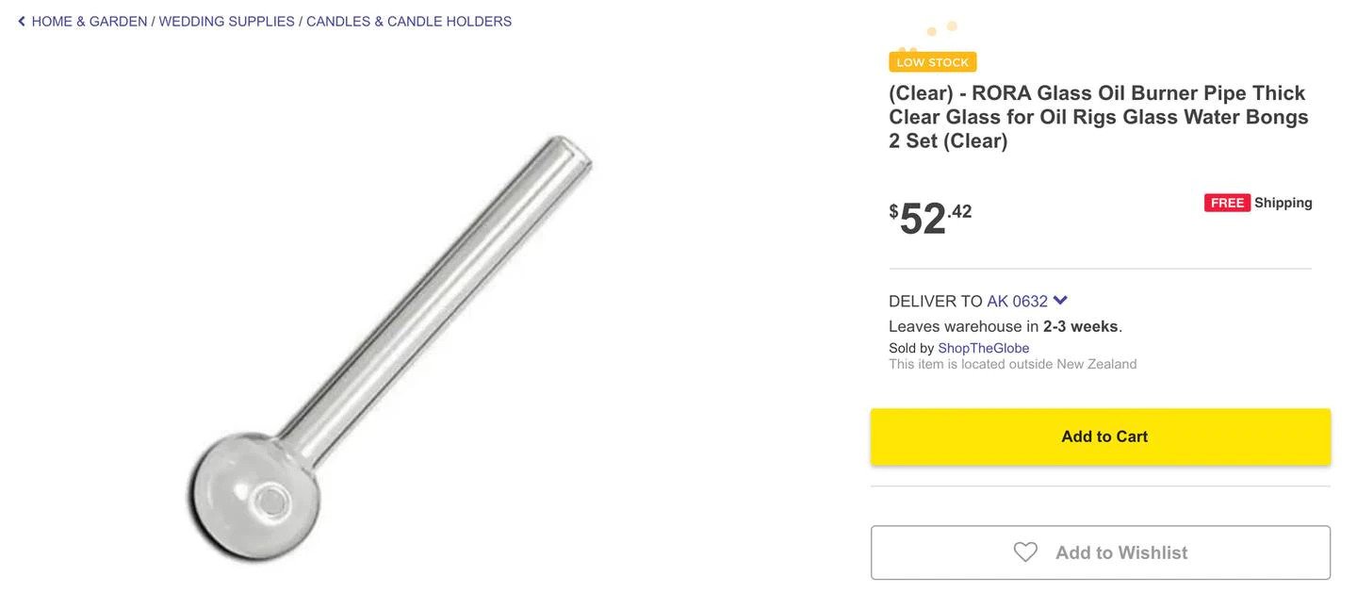The image size is (1357, 593).
Task: Click the Add to Wishlist text
Action: click(1121, 552)
